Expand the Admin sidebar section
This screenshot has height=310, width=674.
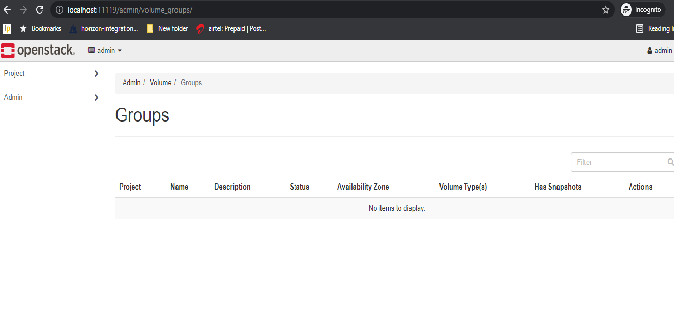(x=97, y=98)
